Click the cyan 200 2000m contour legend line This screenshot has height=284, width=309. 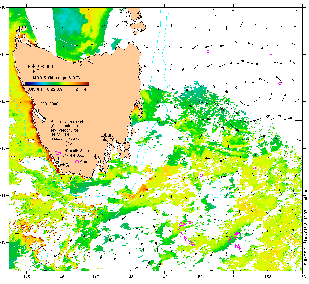click(45, 107)
